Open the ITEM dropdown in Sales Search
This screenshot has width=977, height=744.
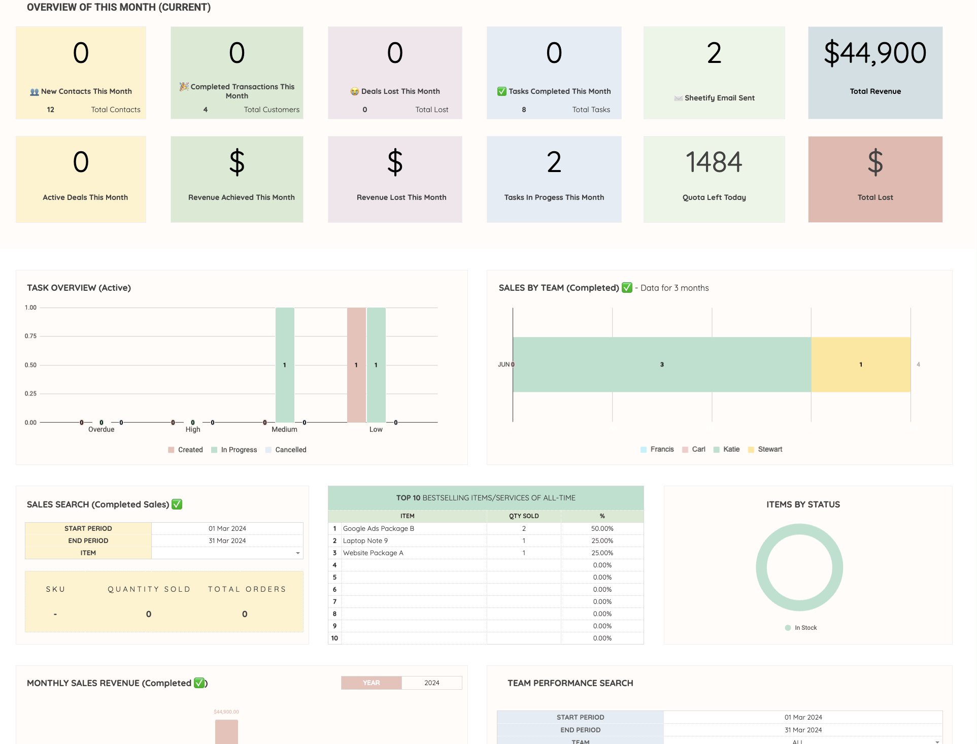click(x=298, y=553)
